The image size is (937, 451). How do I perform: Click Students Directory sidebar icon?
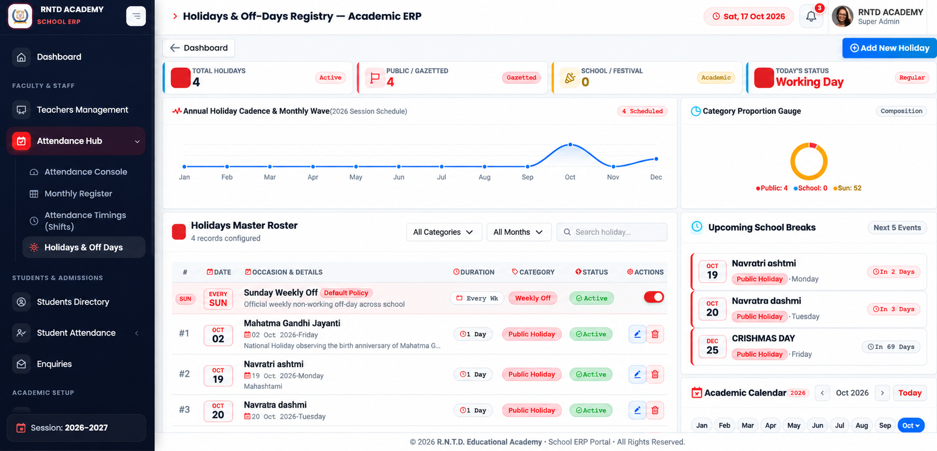pos(22,302)
